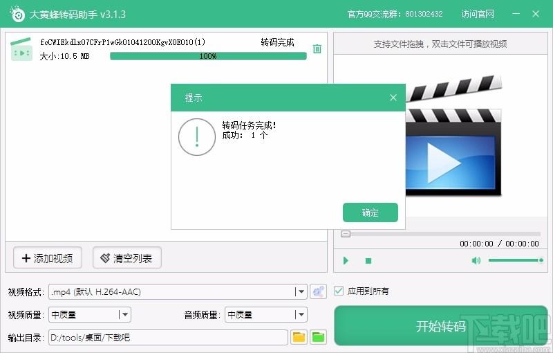Close the 提示 dialog with X
Viewport: 553px width, 353px height.
(x=393, y=98)
